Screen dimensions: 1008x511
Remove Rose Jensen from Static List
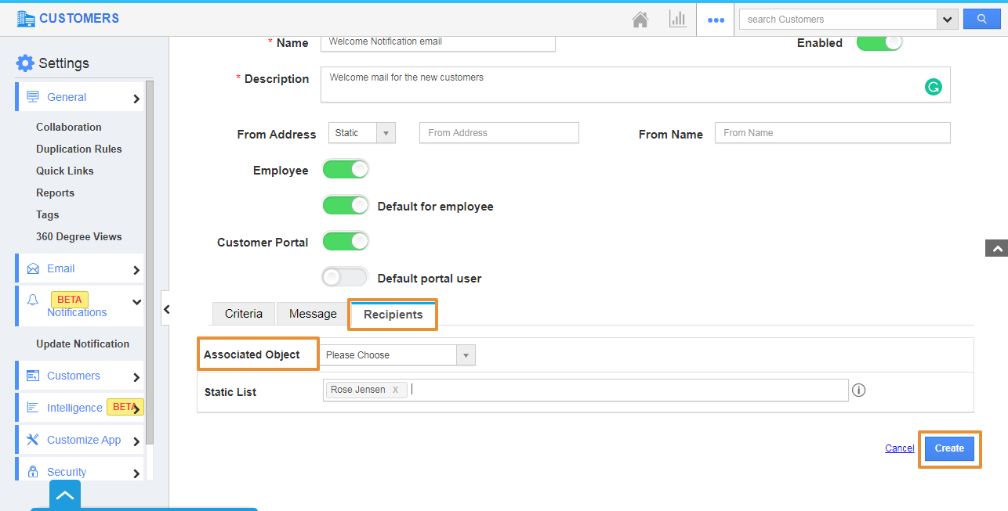[x=395, y=390]
